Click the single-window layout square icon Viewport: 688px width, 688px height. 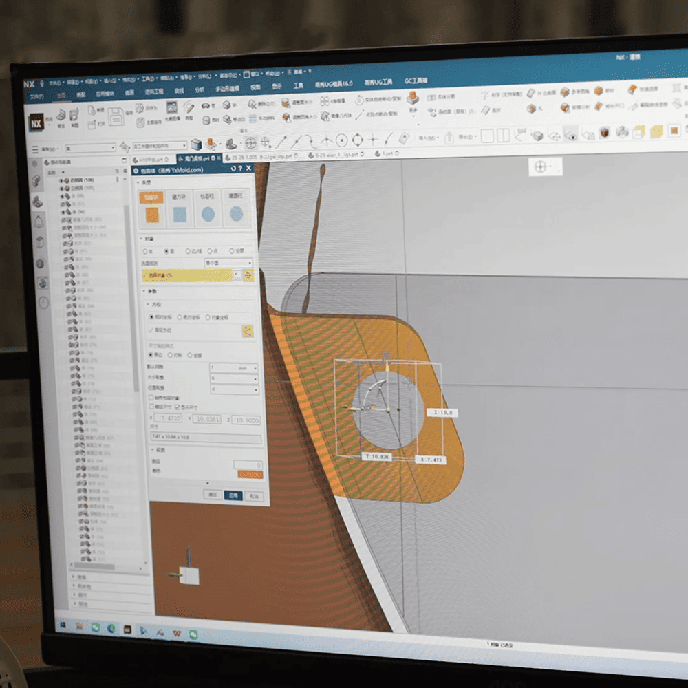click(488, 136)
